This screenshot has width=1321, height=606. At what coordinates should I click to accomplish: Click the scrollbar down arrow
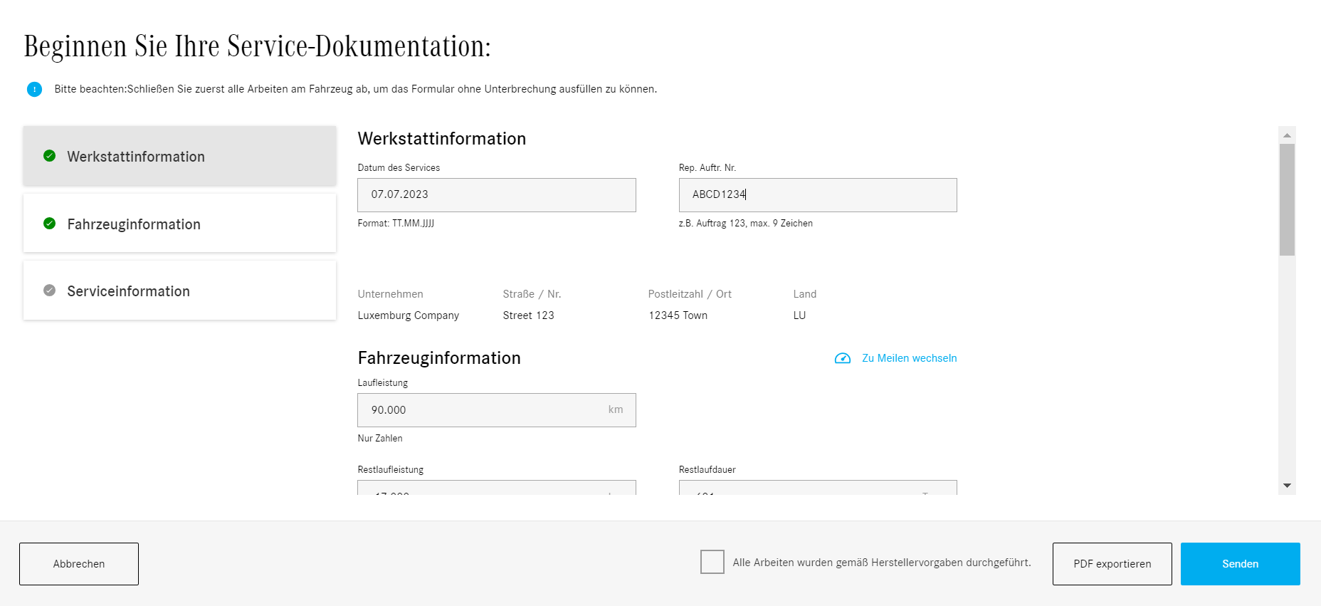[x=1287, y=486]
